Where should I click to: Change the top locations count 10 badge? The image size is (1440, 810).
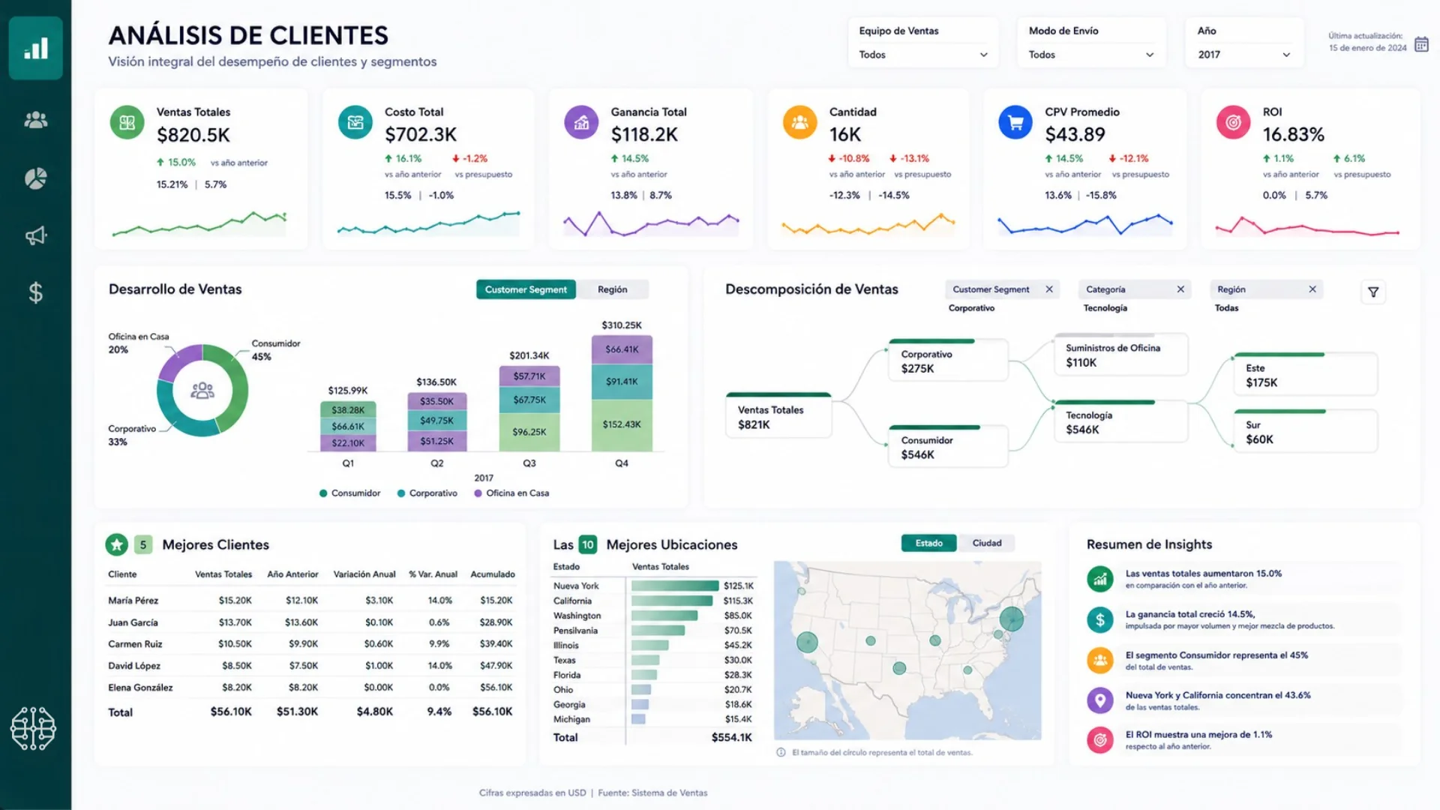(x=587, y=544)
